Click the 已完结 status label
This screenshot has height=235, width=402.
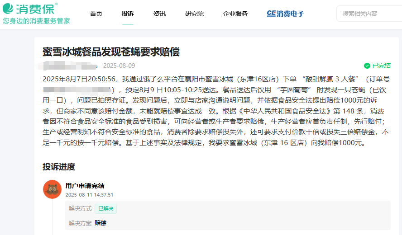point(381,66)
